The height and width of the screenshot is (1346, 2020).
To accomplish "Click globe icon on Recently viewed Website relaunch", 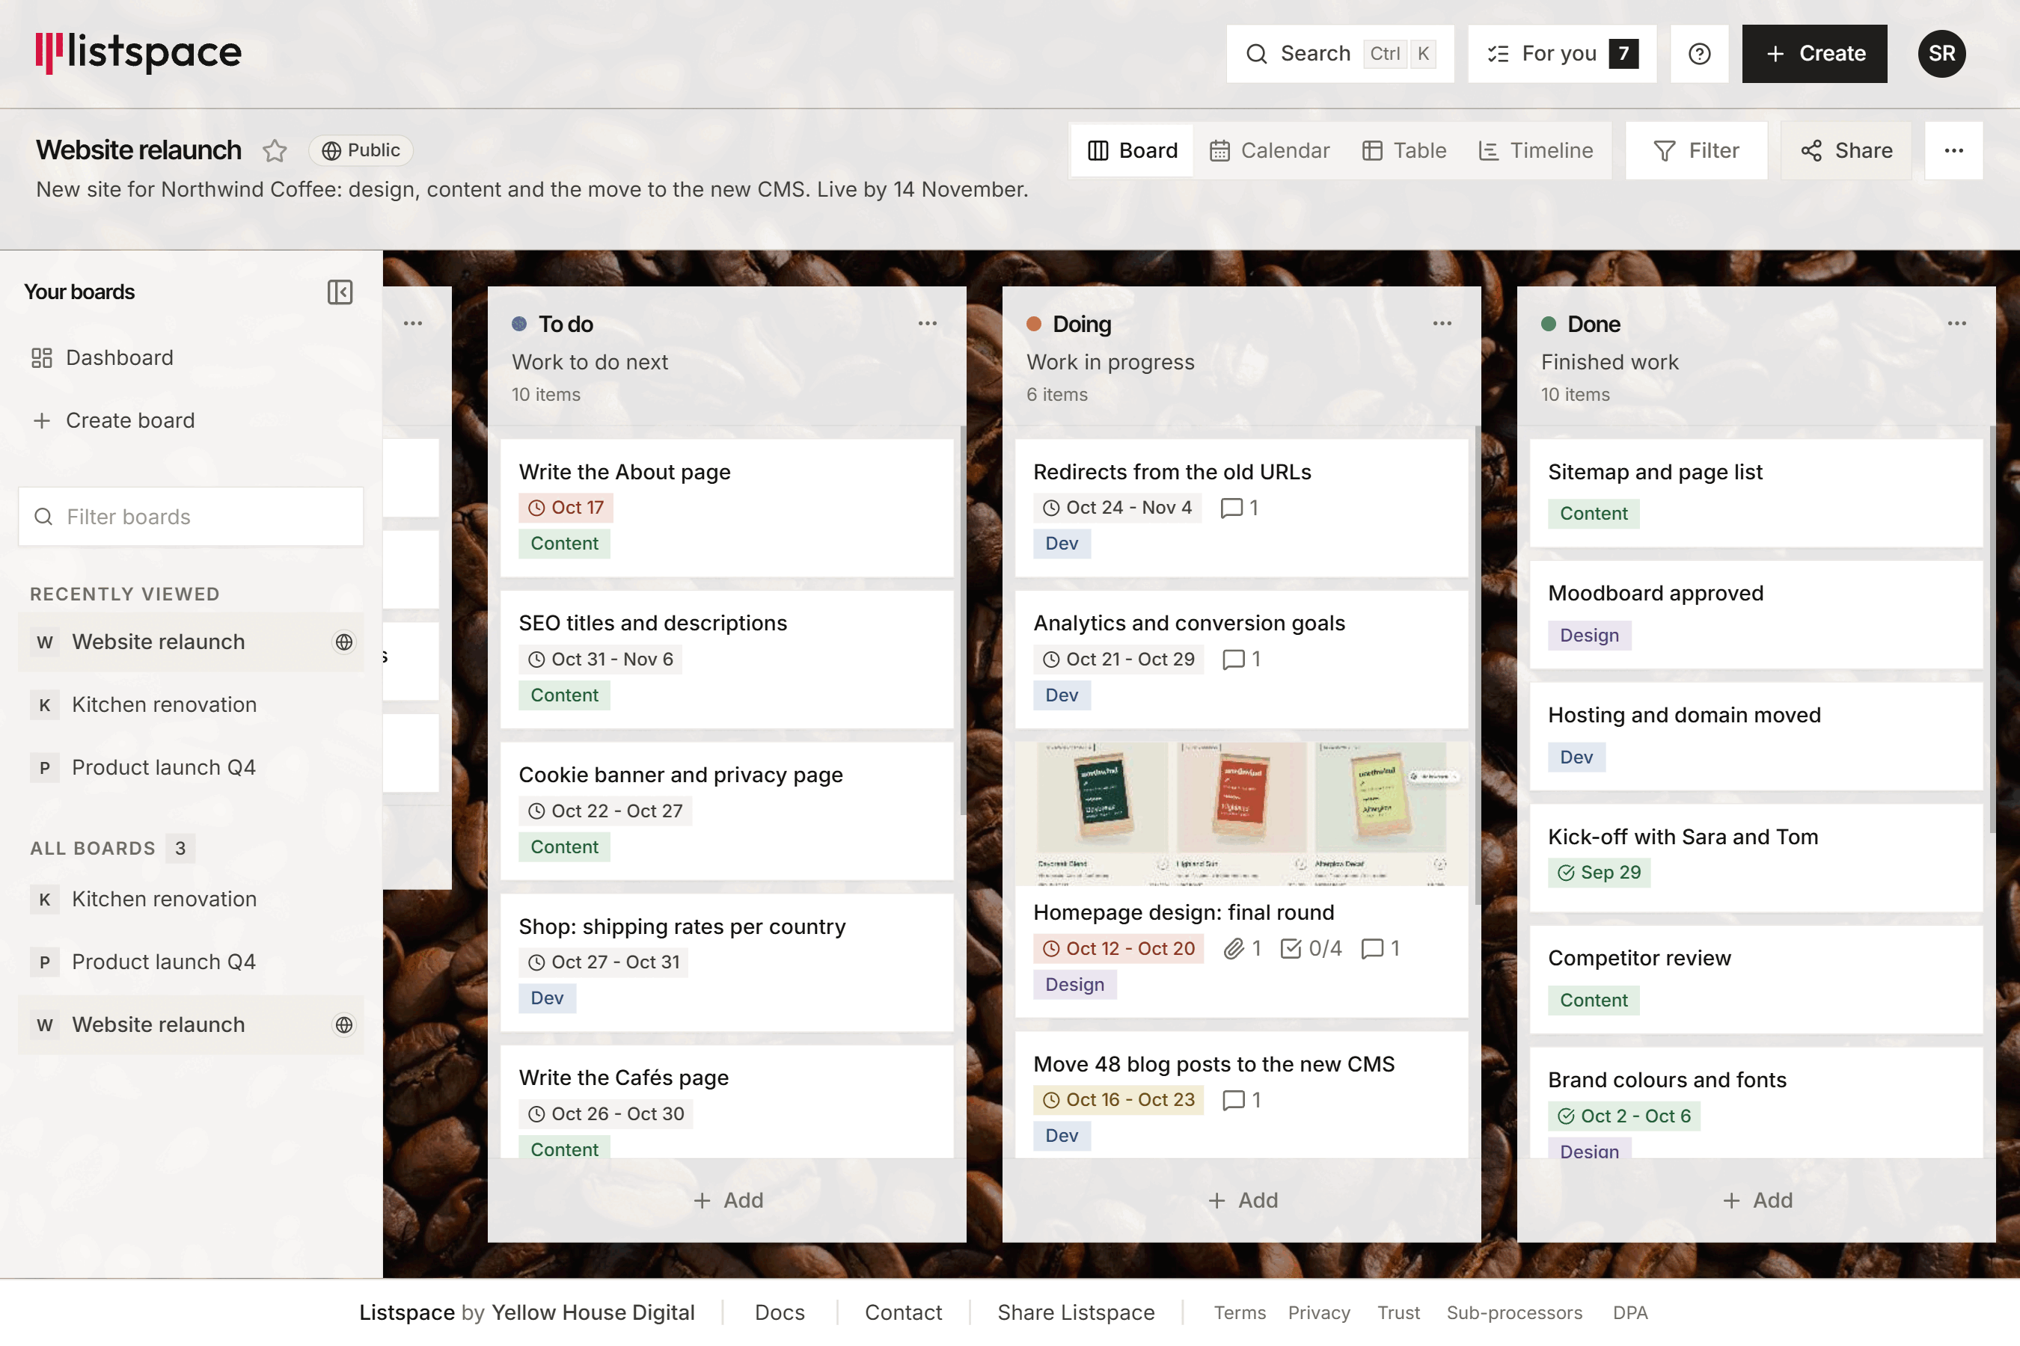I will pos(343,642).
